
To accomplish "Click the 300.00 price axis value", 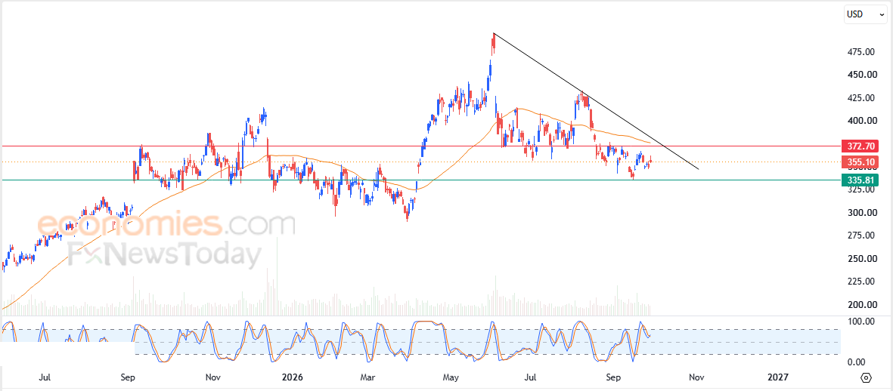I will coord(861,213).
